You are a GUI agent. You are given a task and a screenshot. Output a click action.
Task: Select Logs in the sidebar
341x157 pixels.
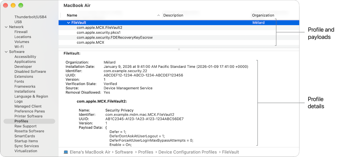click(19, 102)
